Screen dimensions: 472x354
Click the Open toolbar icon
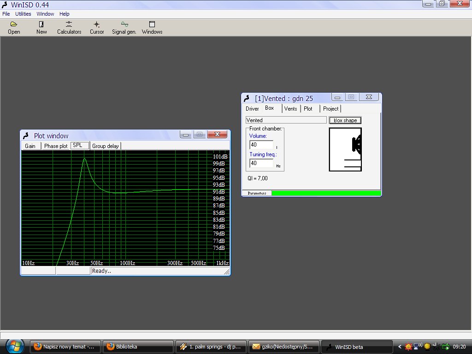pyautogui.click(x=14, y=28)
